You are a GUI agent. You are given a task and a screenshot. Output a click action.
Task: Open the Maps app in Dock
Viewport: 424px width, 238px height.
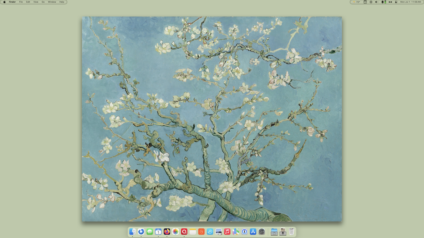tap(236, 232)
